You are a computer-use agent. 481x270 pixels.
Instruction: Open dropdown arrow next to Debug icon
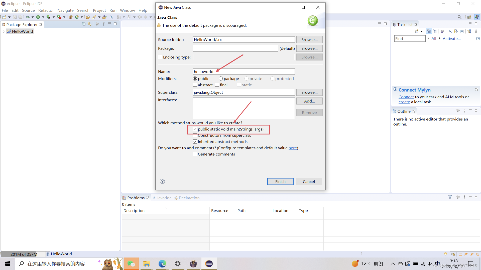(33, 17)
